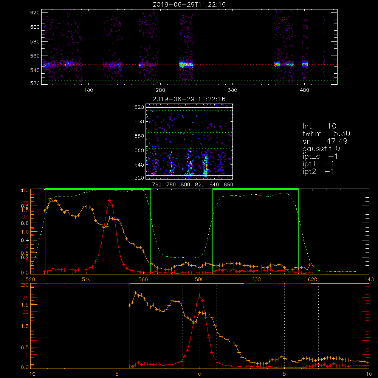This screenshot has width=378, height=378.
Task: Select the 'Int 10' readout line
Action: [319, 126]
